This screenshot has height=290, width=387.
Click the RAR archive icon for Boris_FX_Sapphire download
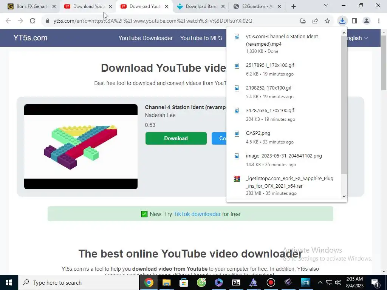pos(237,179)
